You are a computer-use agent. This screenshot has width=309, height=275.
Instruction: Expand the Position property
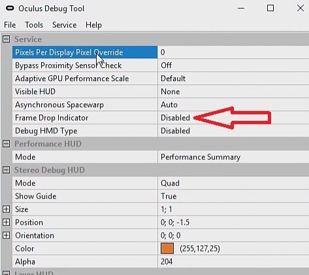[7, 222]
